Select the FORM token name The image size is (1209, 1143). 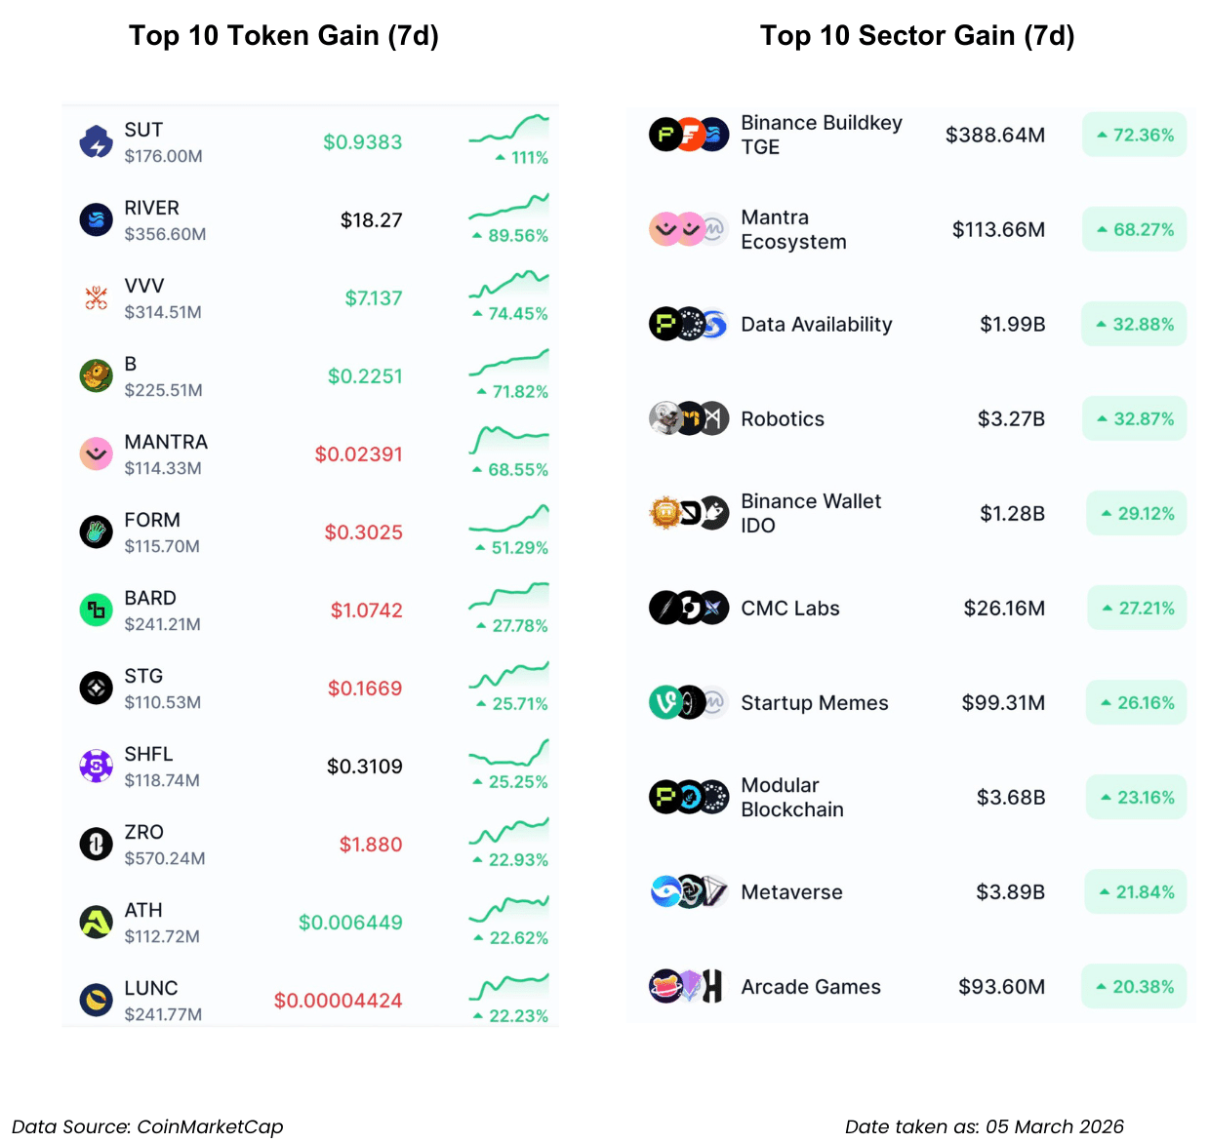click(152, 520)
